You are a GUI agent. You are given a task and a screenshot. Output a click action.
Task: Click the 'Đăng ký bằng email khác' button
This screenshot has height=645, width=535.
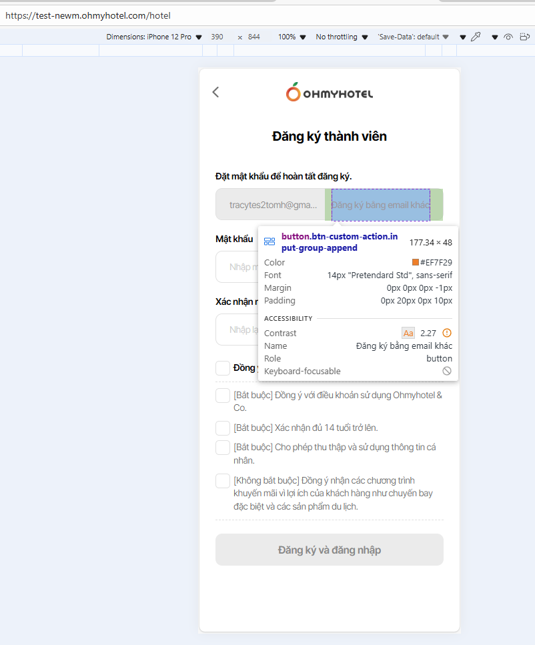381,205
